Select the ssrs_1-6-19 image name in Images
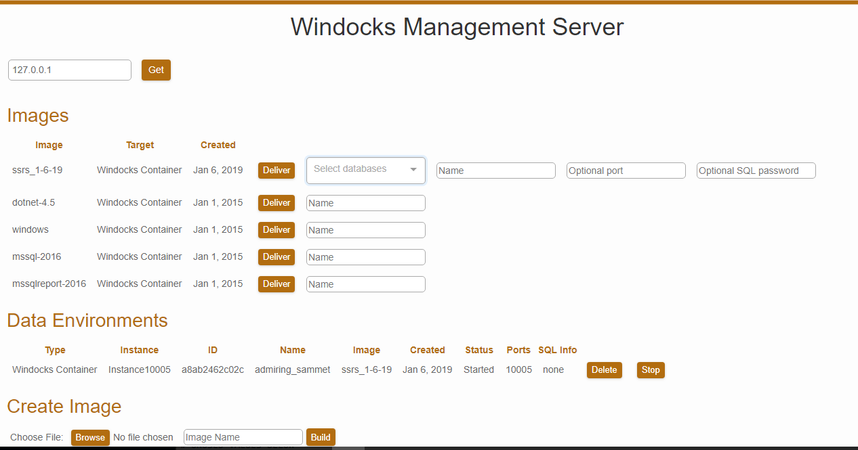Image resolution: width=858 pixels, height=450 pixels. [37, 170]
